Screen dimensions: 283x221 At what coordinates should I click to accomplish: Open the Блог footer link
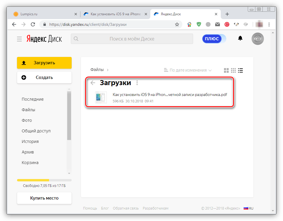pyautogui.click(x=105, y=208)
